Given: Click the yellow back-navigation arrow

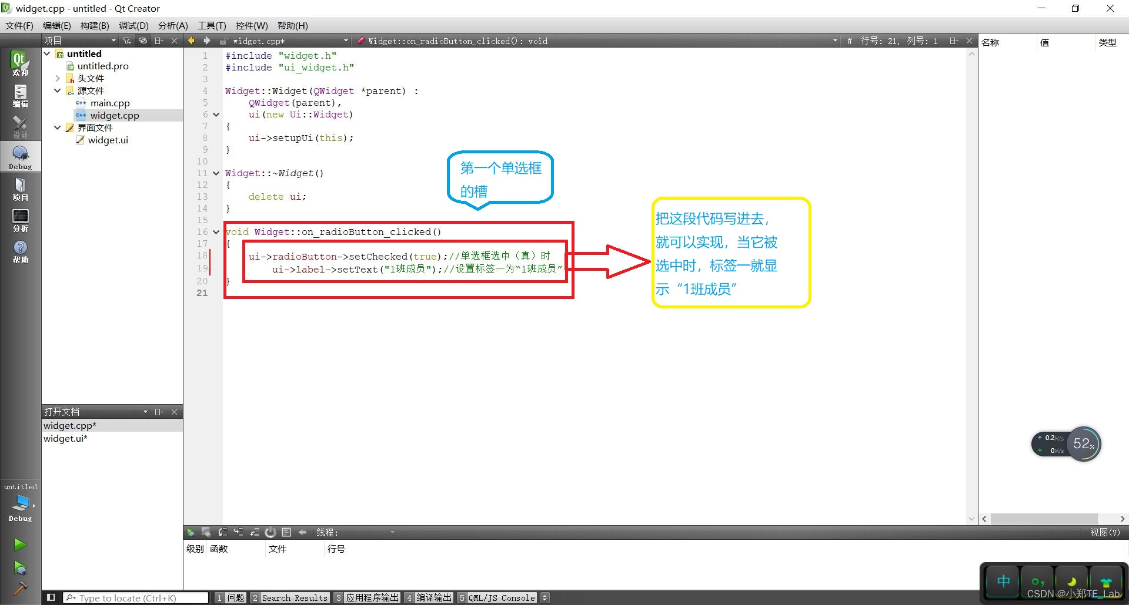Looking at the screenshot, I should click(x=191, y=41).
